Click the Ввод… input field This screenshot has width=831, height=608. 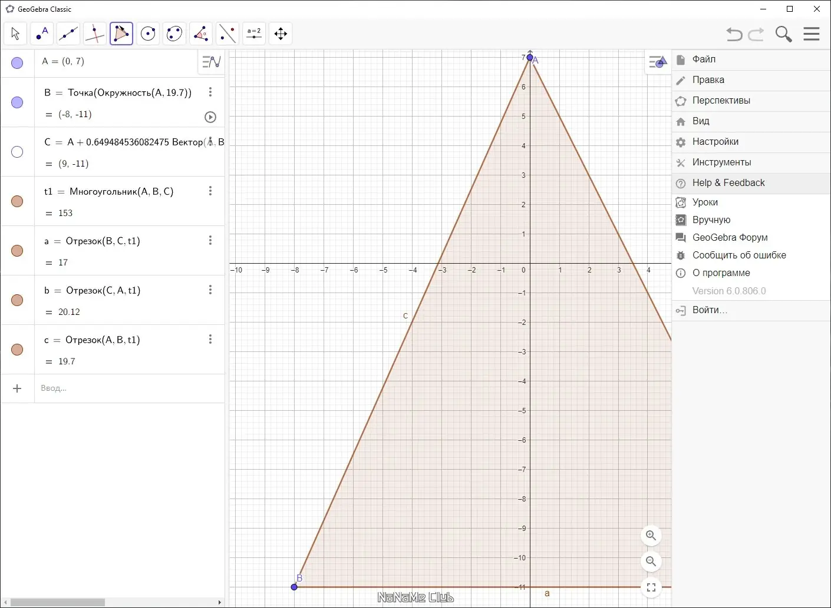[130, 388]
